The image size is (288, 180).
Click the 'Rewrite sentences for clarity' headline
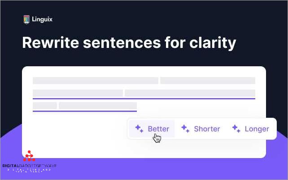(x=129, y=43)
